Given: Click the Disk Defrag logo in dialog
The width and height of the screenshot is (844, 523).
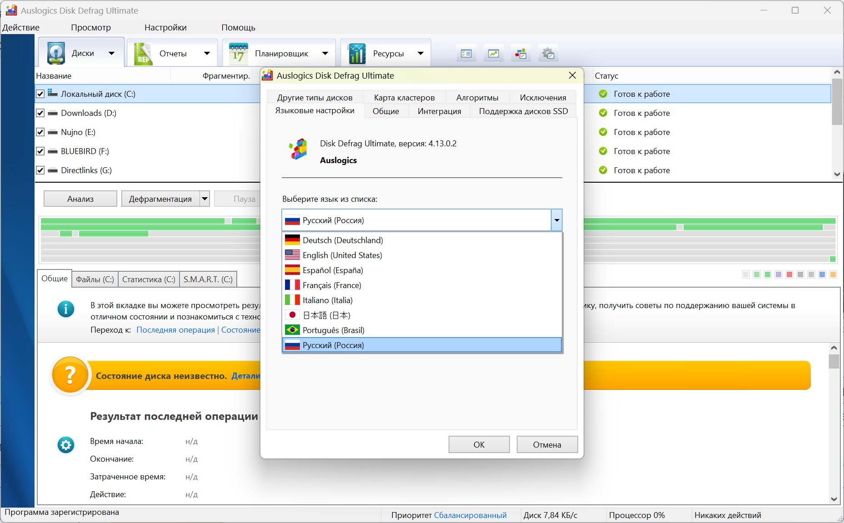Looking at the screenshot, I should click(x=298, y=149).
